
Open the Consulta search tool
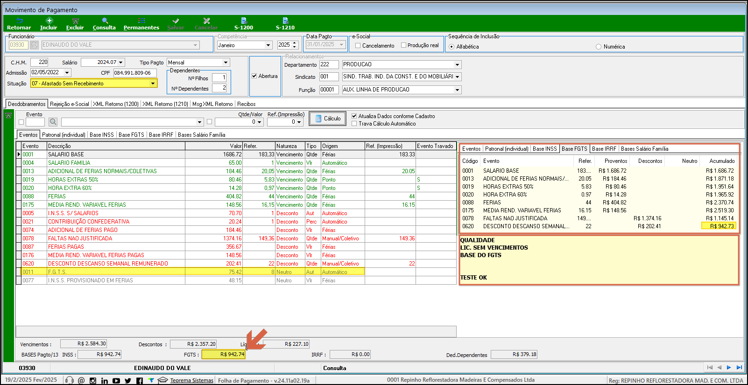point(104,24)
